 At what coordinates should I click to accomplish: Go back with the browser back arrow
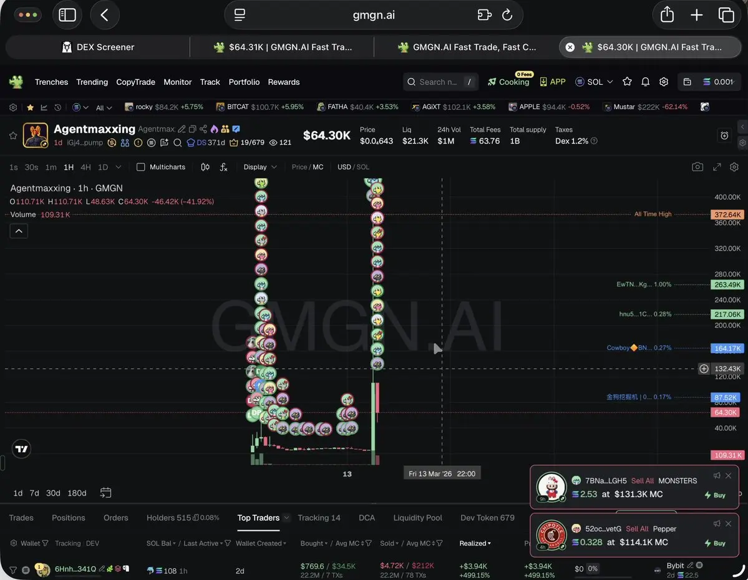[104, 15]
